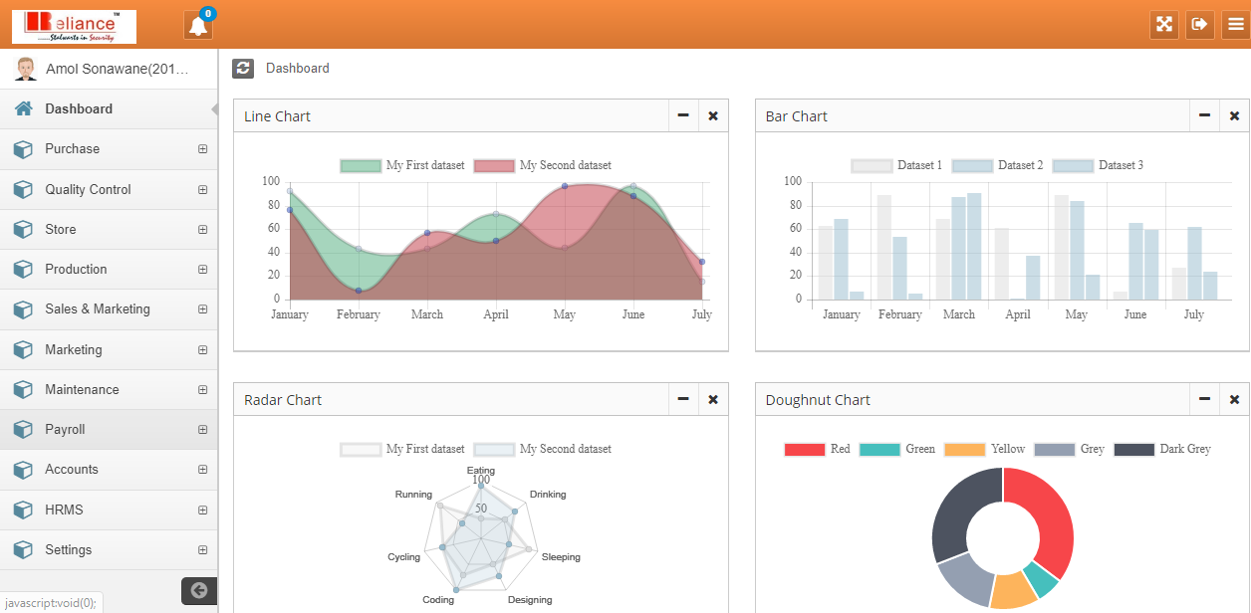The height and width of the screenshot is (613, 1251).
Task: Close the Doughnut Chart panel
Action: (x=1234, y=400)
